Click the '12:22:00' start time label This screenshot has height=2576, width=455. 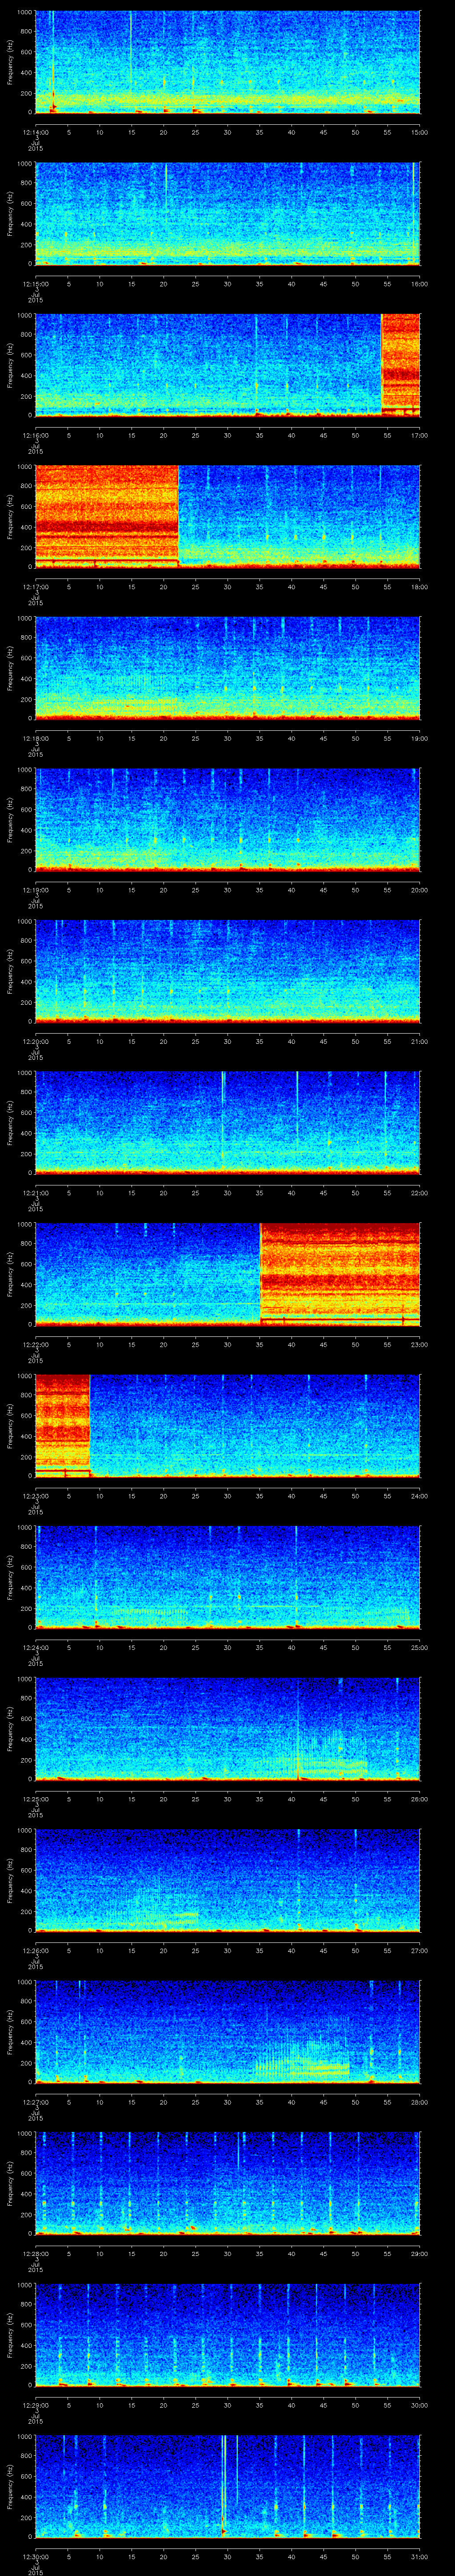[35, 1344]
